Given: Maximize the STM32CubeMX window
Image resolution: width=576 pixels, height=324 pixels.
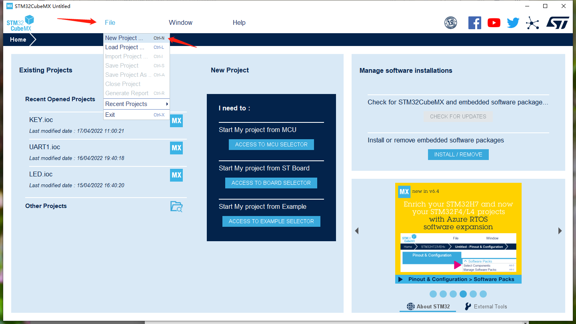Looking at the screenshot, I should (x=545, y=6).
